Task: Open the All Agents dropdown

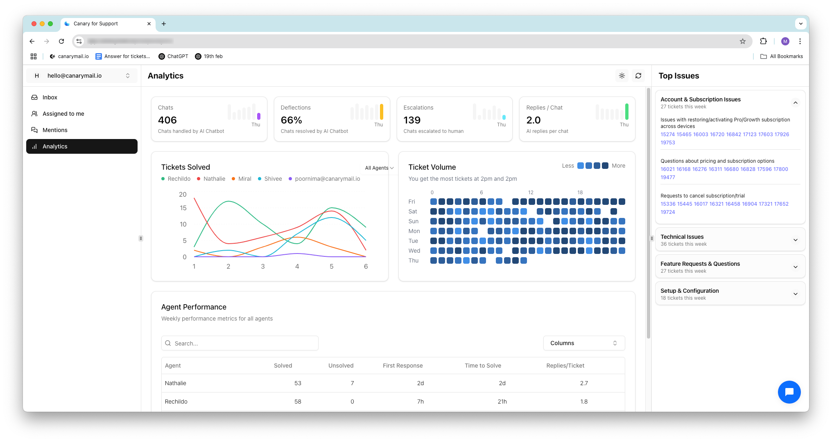Action: coord(379,168)
